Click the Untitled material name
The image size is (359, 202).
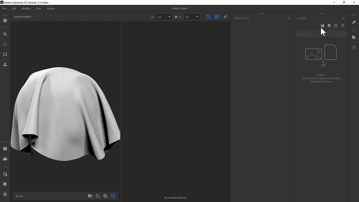[22, 17]
